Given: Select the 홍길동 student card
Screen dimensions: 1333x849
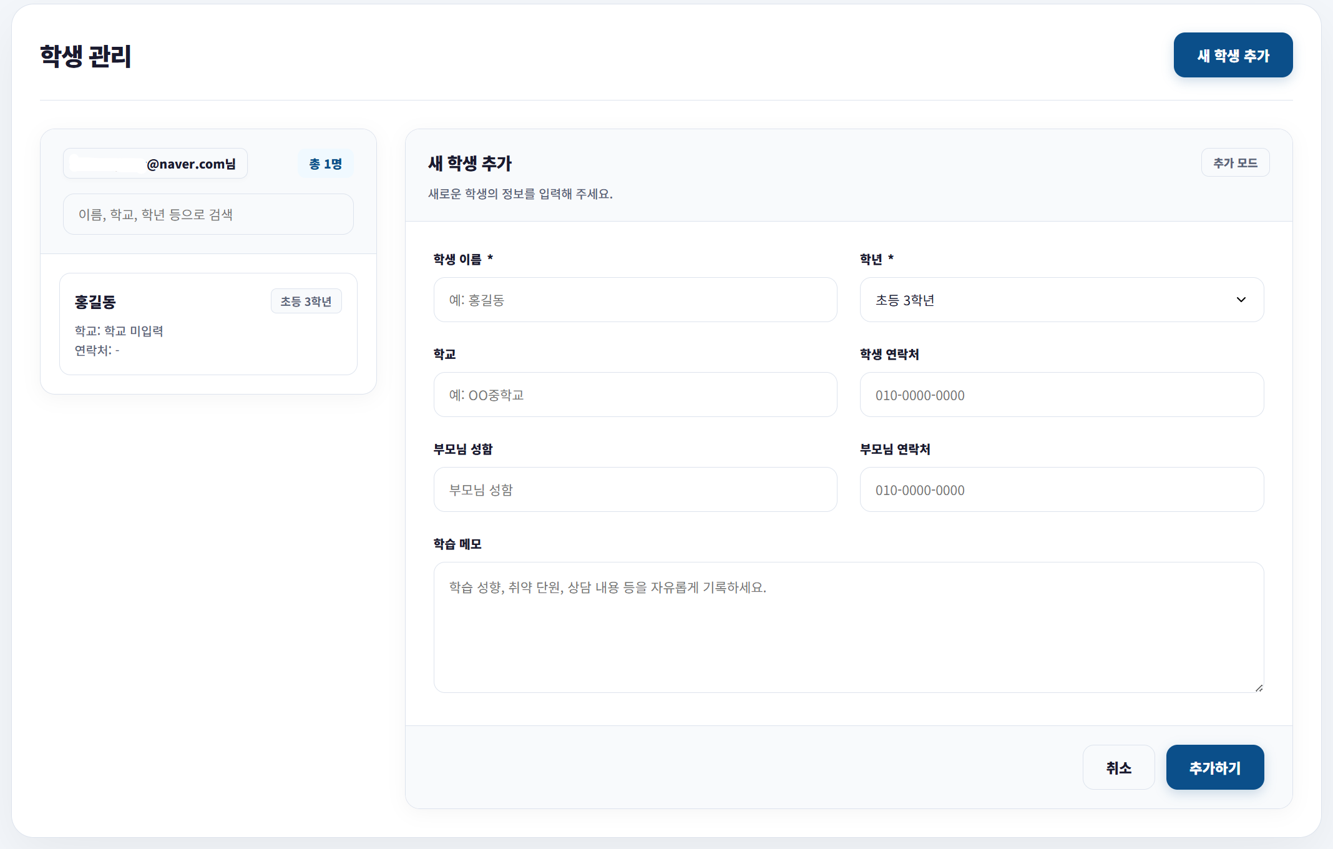Looking at the screenshot, I should [x=208, y=323].
